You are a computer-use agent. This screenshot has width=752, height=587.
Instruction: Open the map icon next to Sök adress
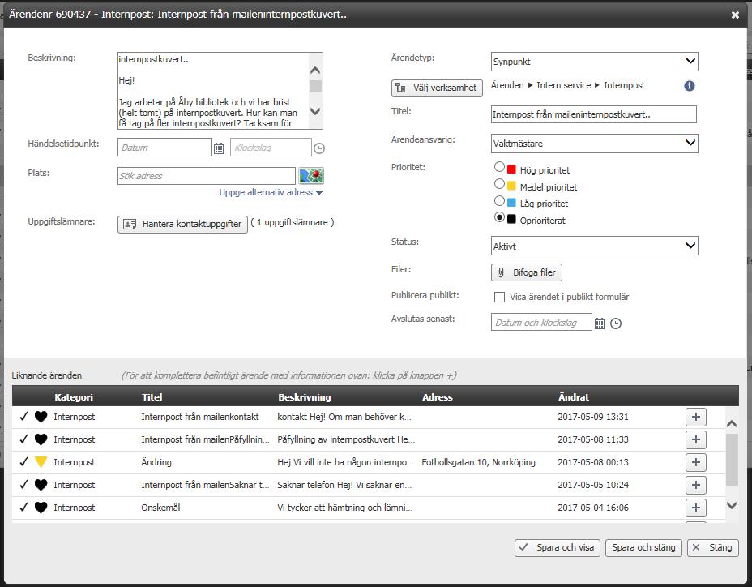coord(311,176)
